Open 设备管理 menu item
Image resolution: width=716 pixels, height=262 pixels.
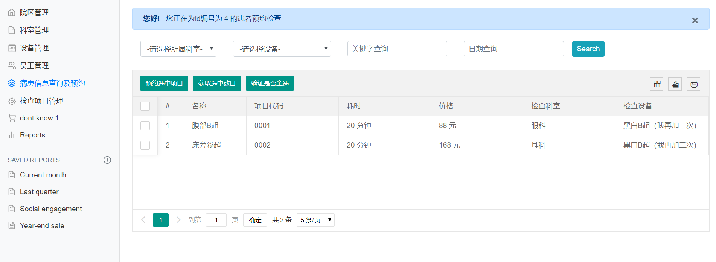(x=34, y=48)
